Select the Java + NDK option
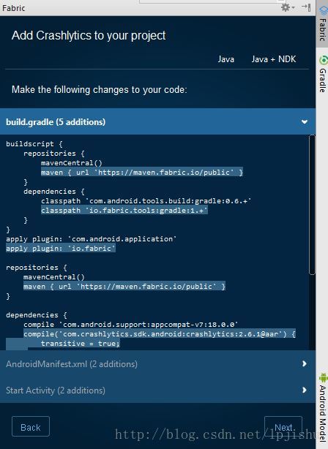Screen dimensions: 328x449 click(274, 59)
